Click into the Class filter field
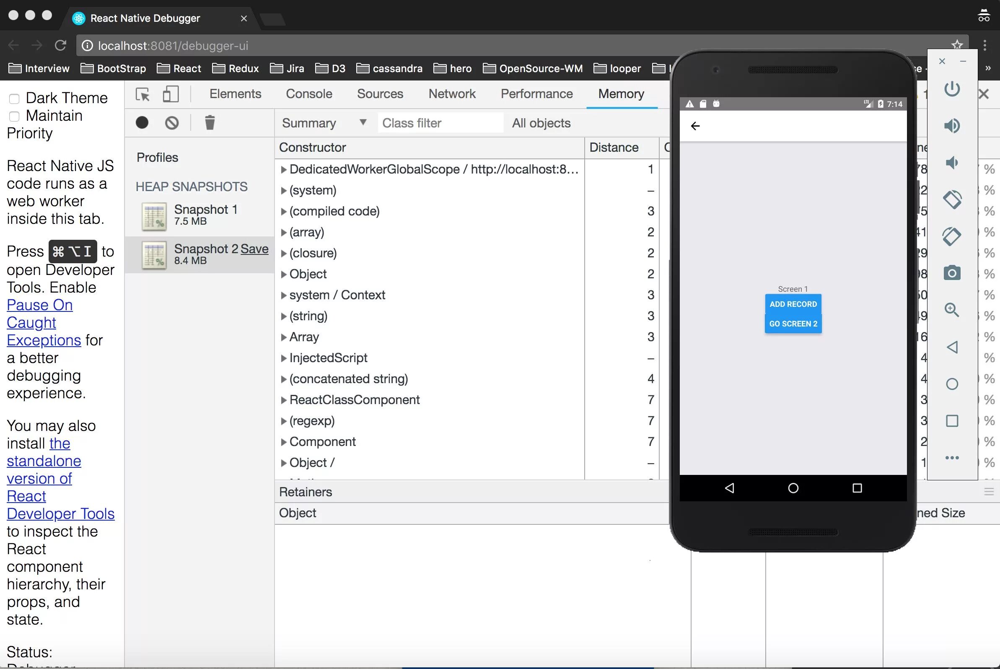Image resolution: width=1000 pixels, height=669 pixels. click(x=440, y=123)
